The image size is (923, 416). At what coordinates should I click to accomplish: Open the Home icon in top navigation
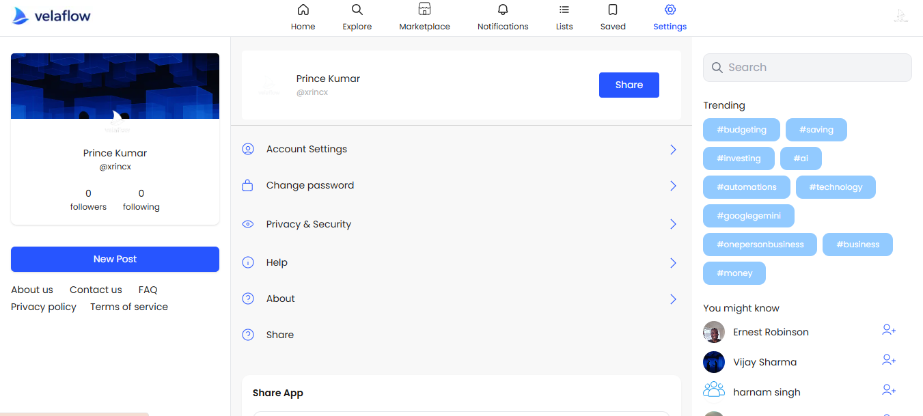click(x=303, y=10)
